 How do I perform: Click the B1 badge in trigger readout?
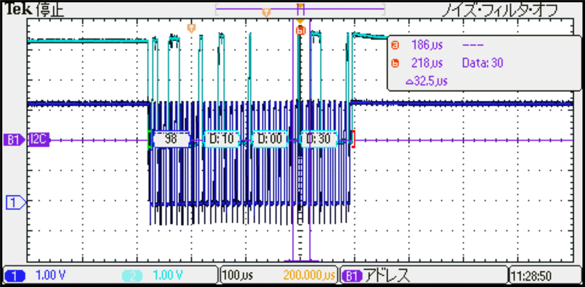(x=352, y=275)
